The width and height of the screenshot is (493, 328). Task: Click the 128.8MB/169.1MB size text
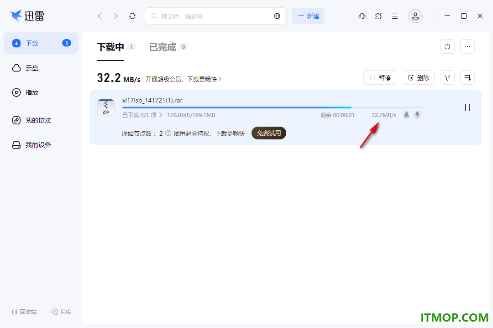[191, 115]
